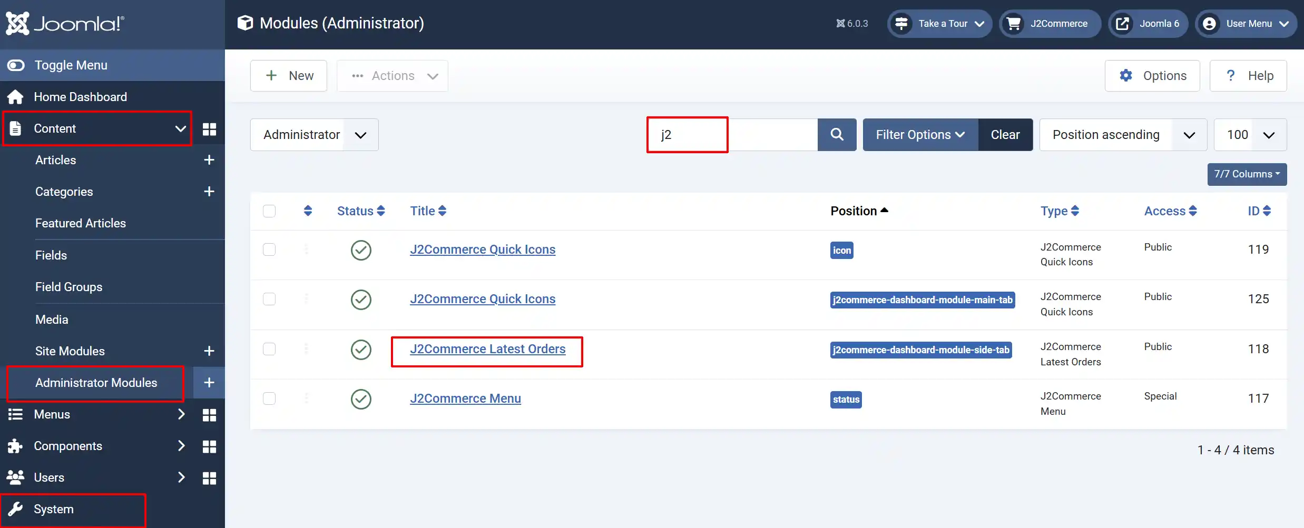The image size is (1304, 528).
Task: Open the Administrator client dropdown
Action: click(x=315, y=135)
